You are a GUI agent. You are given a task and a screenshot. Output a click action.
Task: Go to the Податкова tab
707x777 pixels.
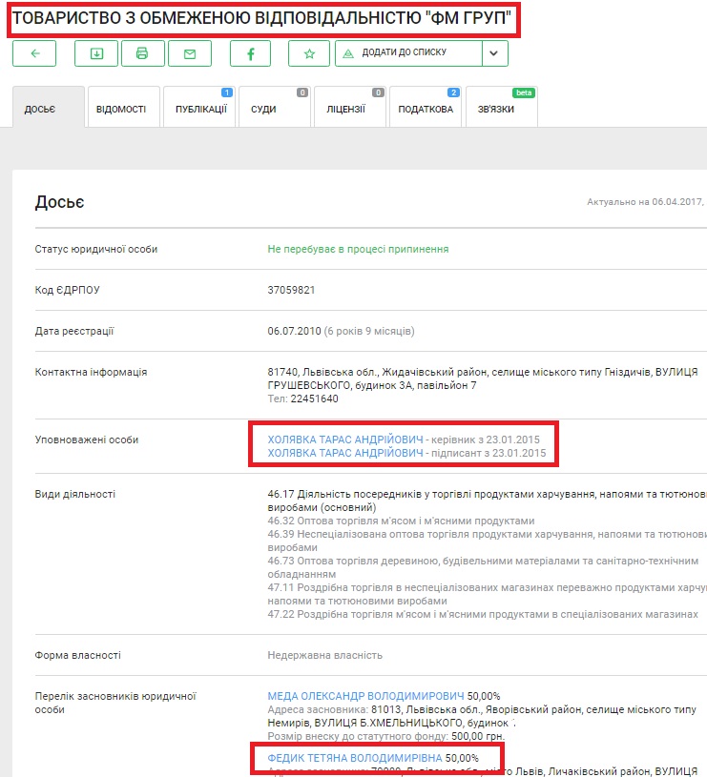426,109
